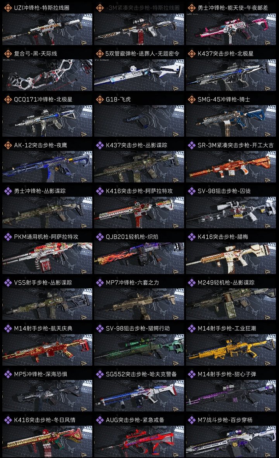The image size is (279, 458).
Task: Click the orange rarity icon next to G18-飞虎
Action: click(100, 99)
